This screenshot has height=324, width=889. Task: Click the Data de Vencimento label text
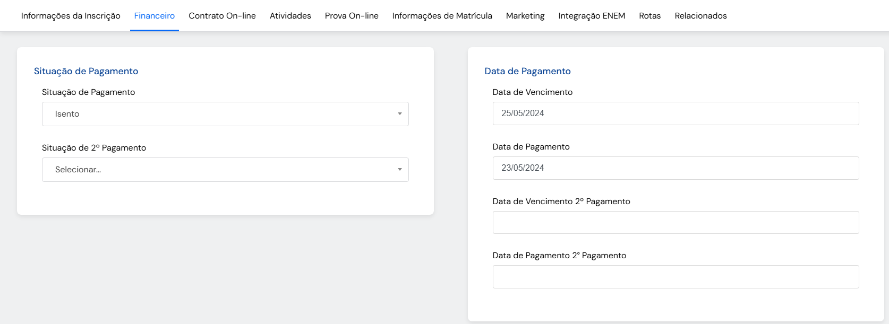tap(532, 92)
